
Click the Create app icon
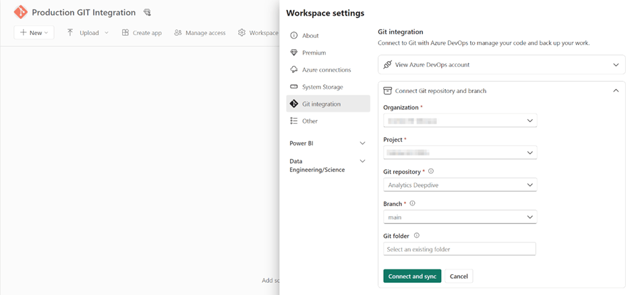pyautogui.click(x=125, y=33)
